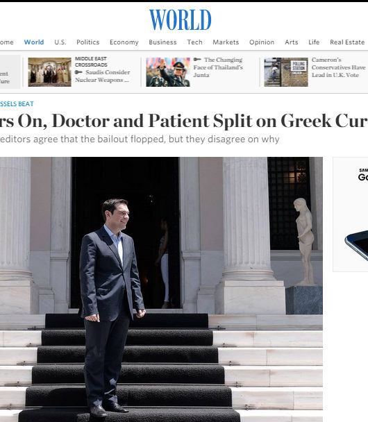This screenshot has width=368, height=422.
Task: Open the Saudi leaders meeting thumbnail
Action: [x=50, y=72]
